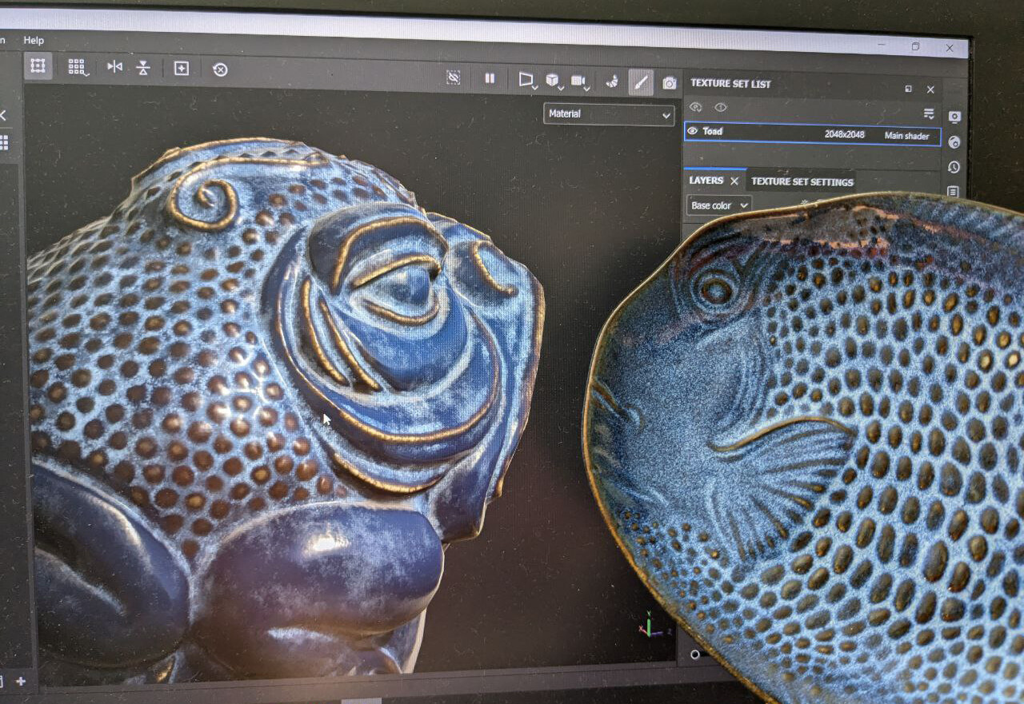The height and width of the screenshot is (704, 1024).
Task: Select Main shader in the texture set list
Action: click(x=906, y=136)
